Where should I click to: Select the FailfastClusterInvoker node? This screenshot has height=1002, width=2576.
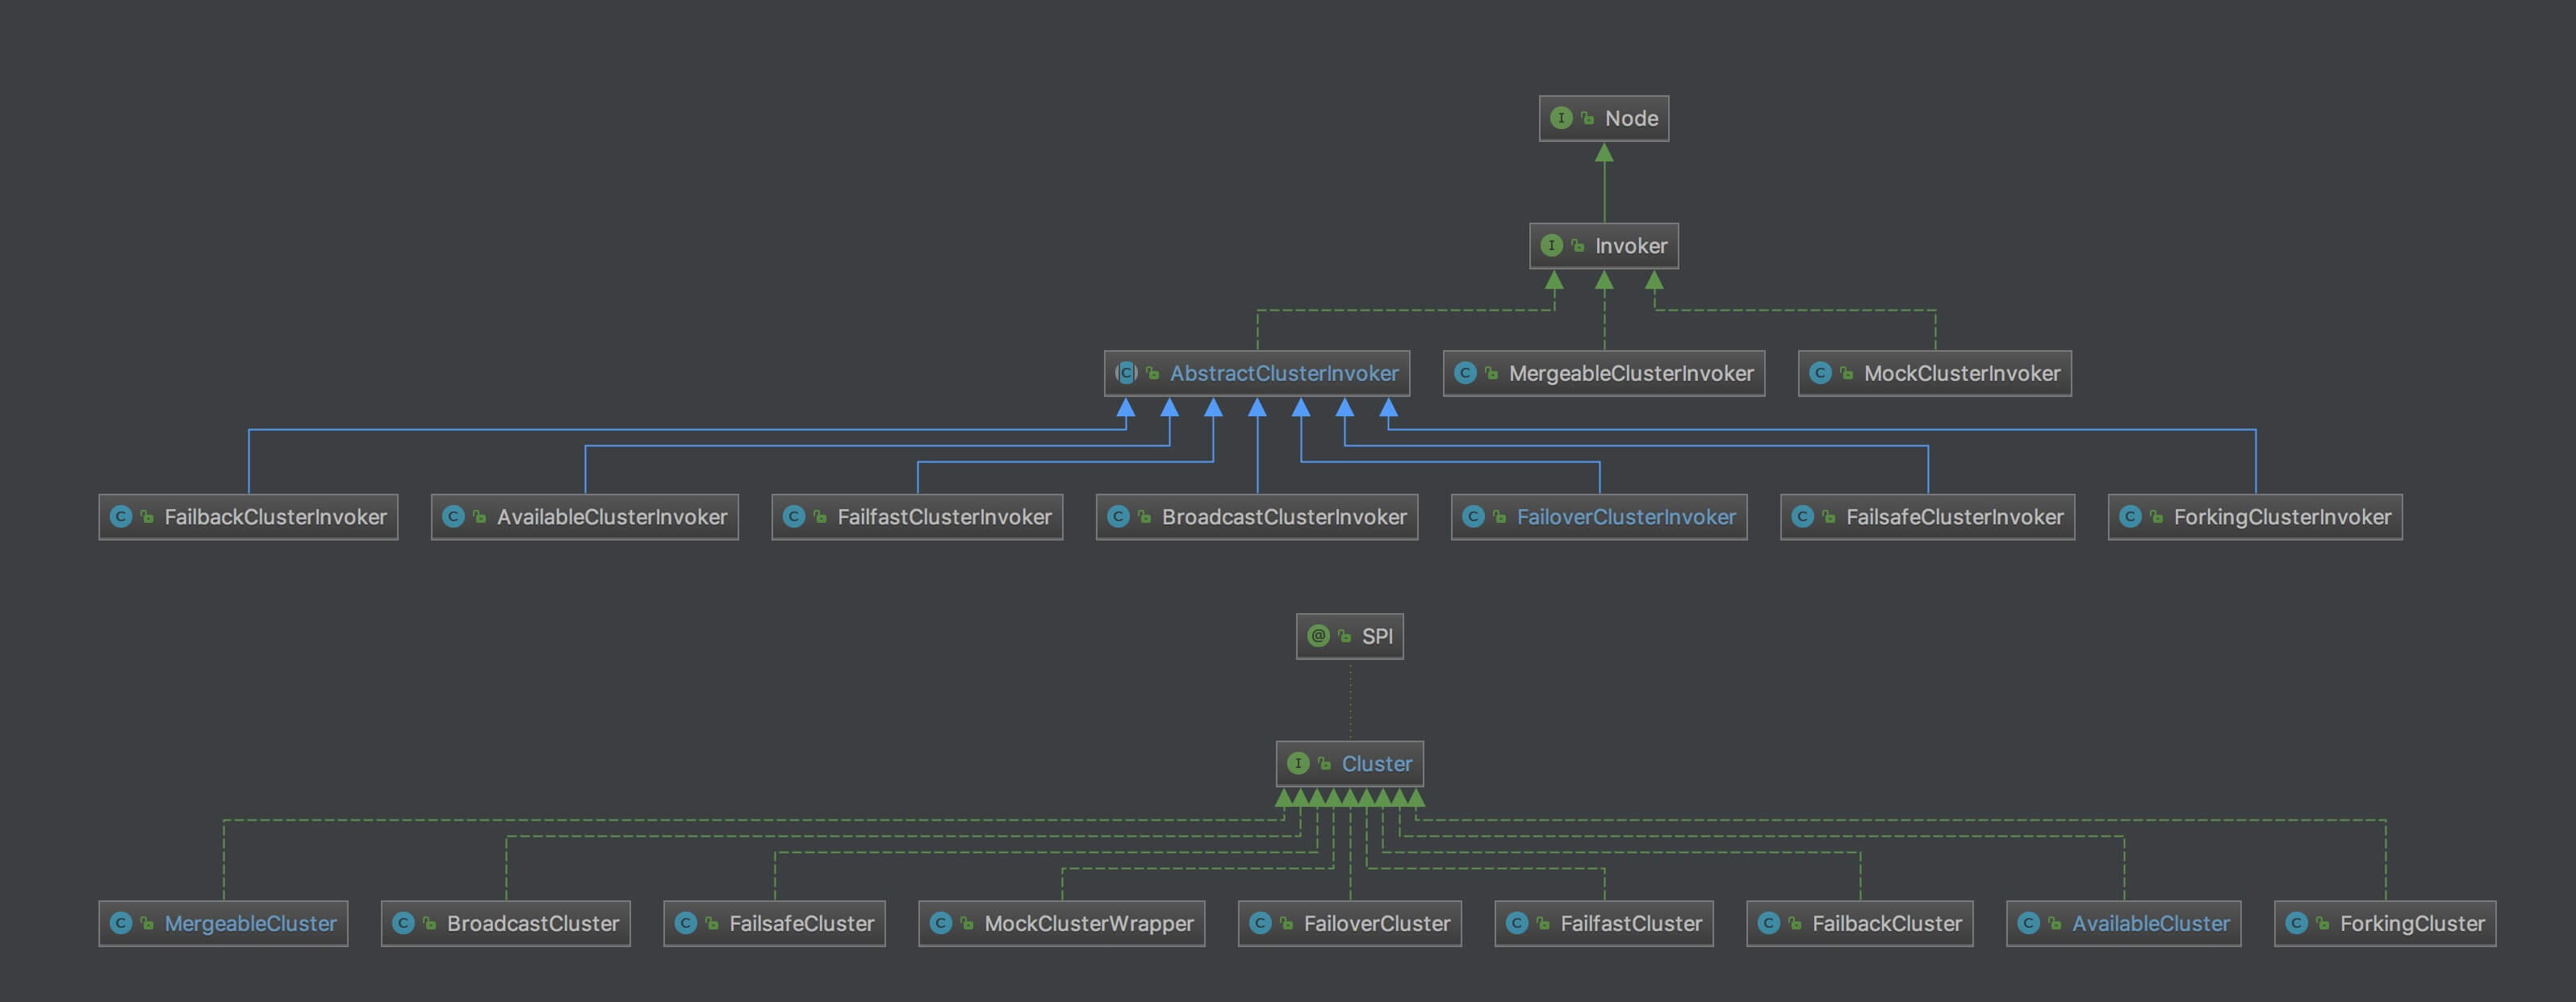(x=917, y=517)
